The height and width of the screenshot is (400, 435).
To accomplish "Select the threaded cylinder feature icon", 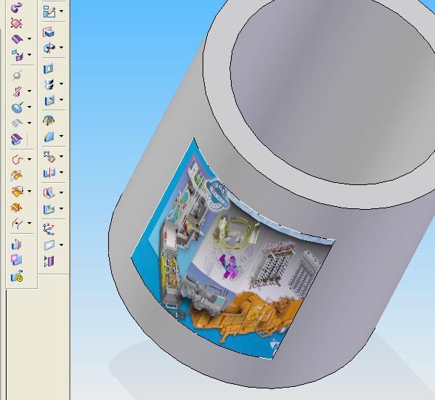I will [49, 83].
